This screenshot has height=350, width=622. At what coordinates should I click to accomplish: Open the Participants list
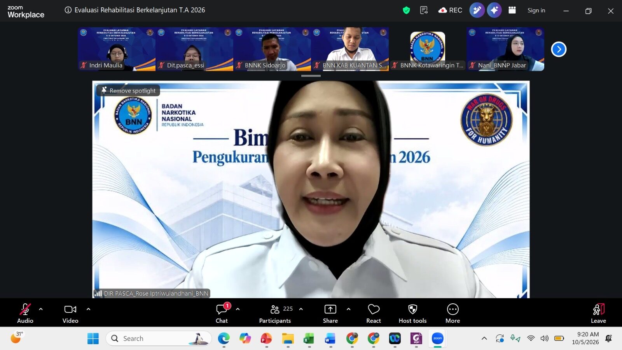pyautogui.click(x=275, y=313)
